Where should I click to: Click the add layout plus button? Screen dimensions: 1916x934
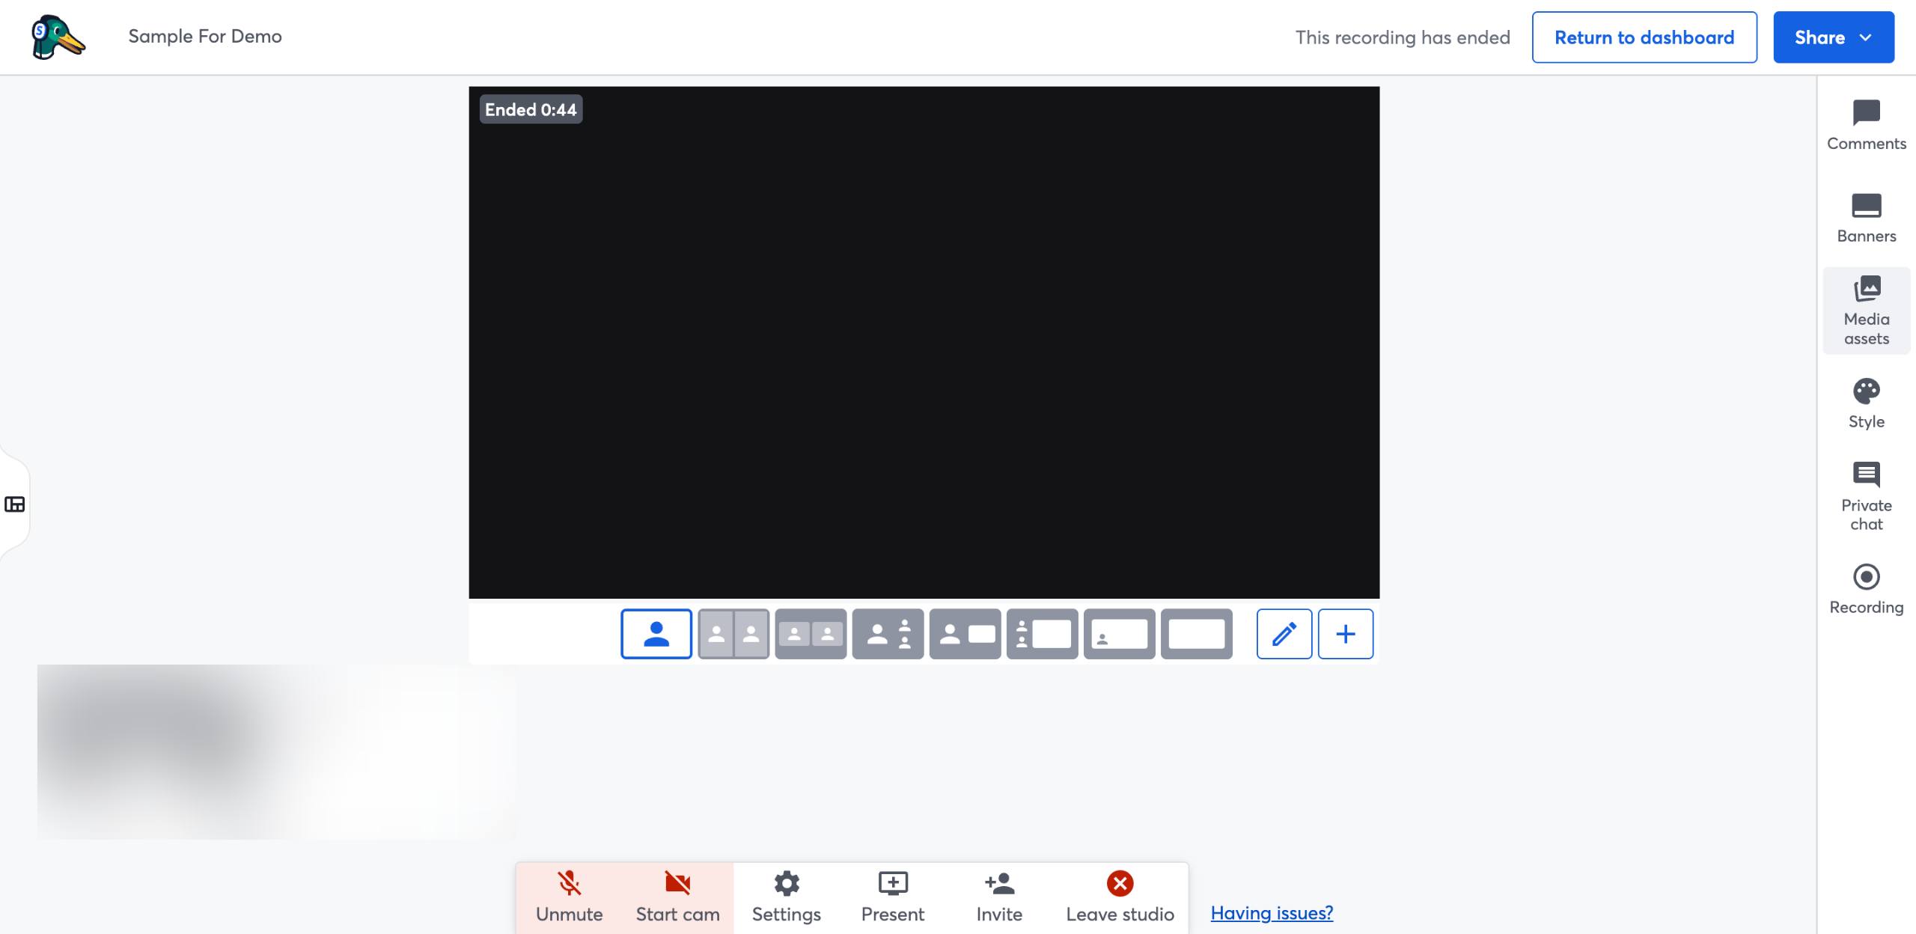coord(1345,634)
